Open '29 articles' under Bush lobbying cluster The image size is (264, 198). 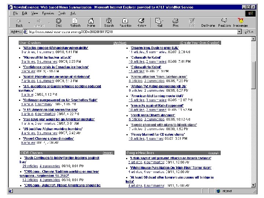click(30, 166)
